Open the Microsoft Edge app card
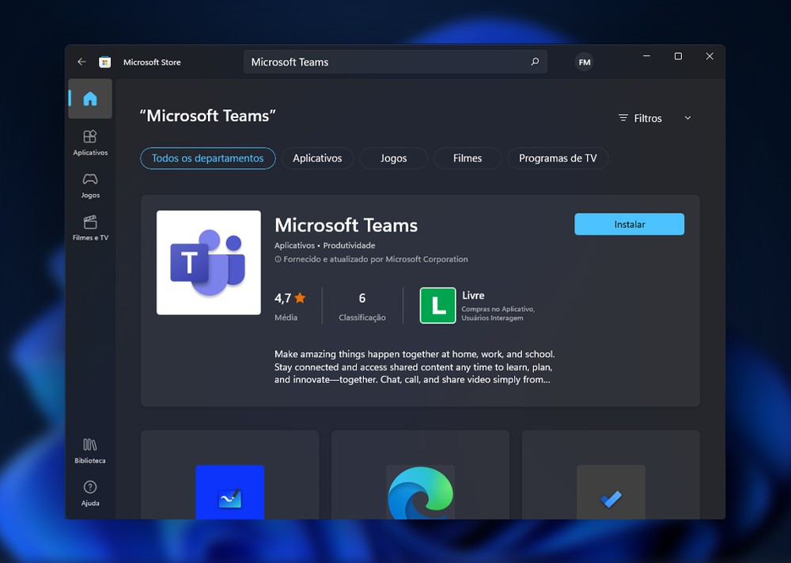 (x=420, y=474)
